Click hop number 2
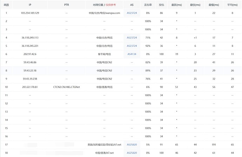Viewport: 242px width, 157px height. (x=6, y=21)
